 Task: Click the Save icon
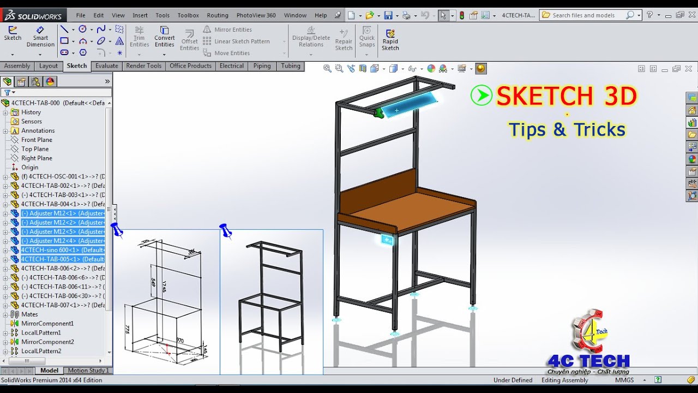coord(388,15)
